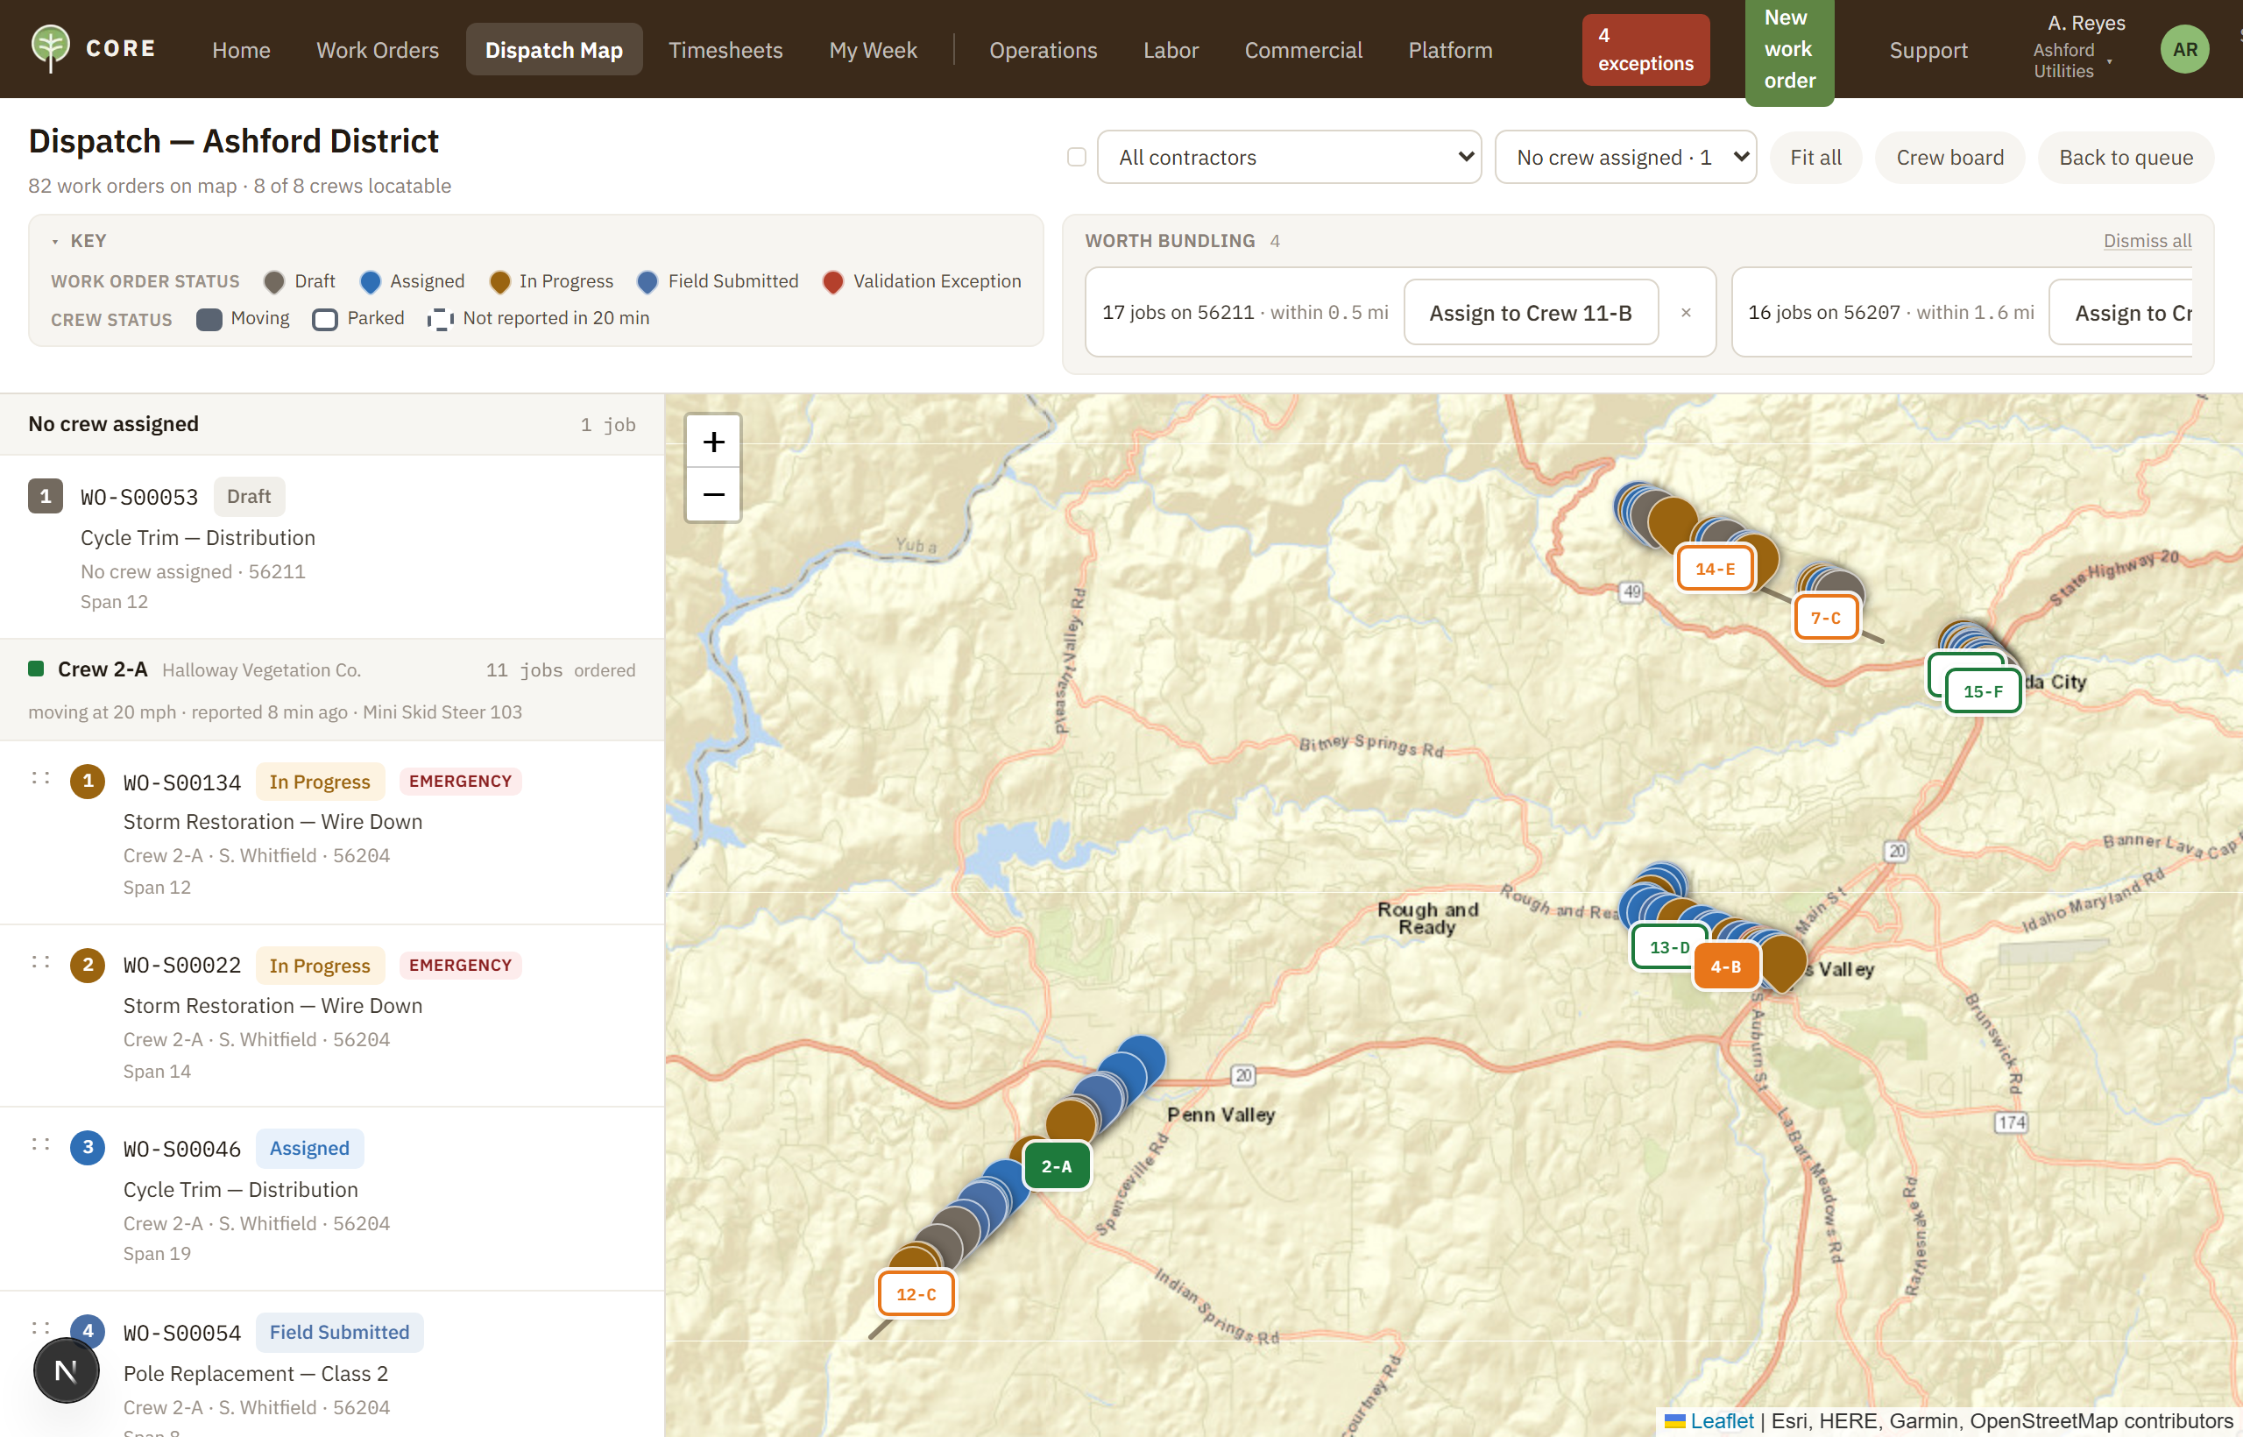The width and height of the screenshot is (2243, 1437).
Task: Click the In Progress badge on WO-S00022
Action: [320, 966]
